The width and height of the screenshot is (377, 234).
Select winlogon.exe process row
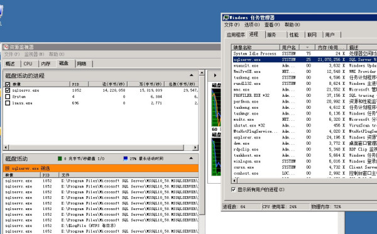point(304,161)
